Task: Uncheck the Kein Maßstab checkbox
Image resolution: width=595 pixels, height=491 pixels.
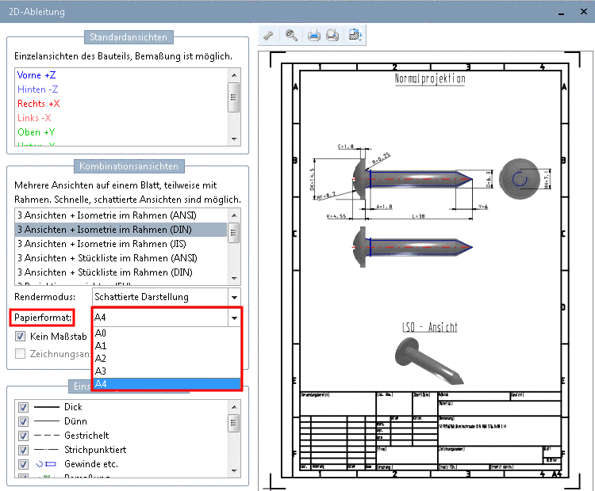Action: (21, 337)
